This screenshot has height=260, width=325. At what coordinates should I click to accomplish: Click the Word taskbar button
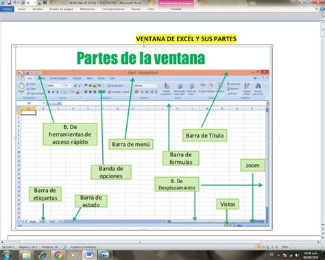coord(89,255)
